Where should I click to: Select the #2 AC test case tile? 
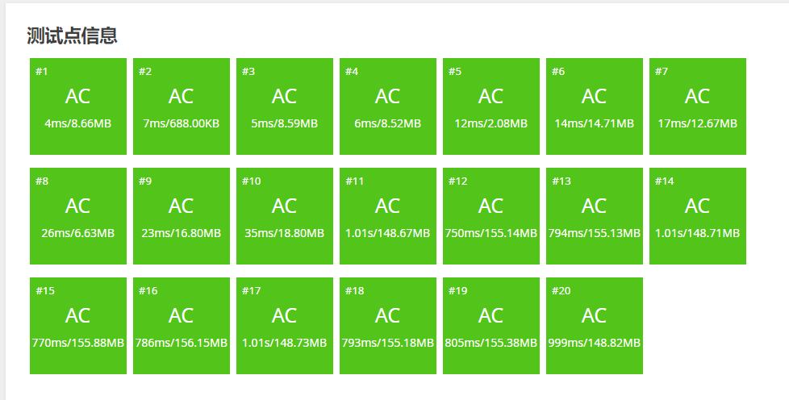point(182,106)
